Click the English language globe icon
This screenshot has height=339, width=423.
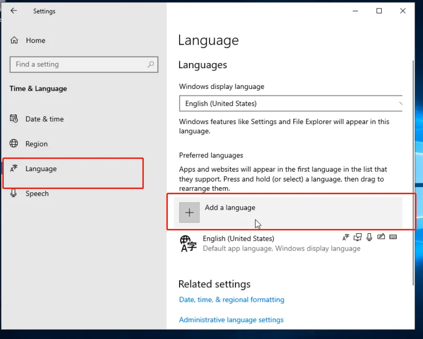[188, 244]
